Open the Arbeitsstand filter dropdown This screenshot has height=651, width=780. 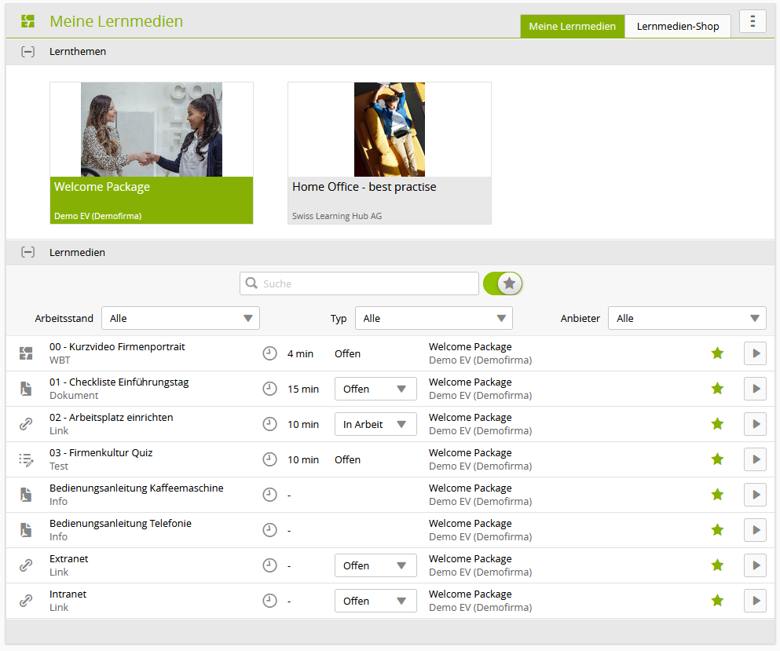181,318
